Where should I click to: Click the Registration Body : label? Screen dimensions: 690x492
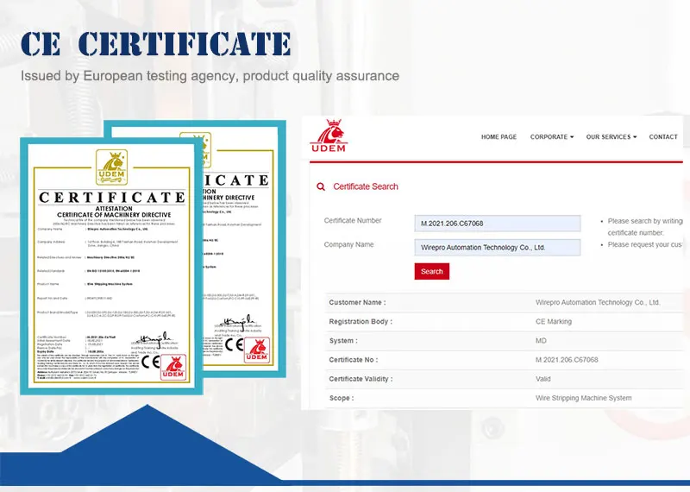coord(361,322)
